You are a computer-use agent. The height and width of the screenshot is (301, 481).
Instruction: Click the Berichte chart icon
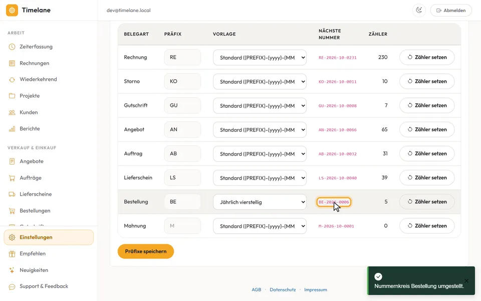tap(12, 129)
